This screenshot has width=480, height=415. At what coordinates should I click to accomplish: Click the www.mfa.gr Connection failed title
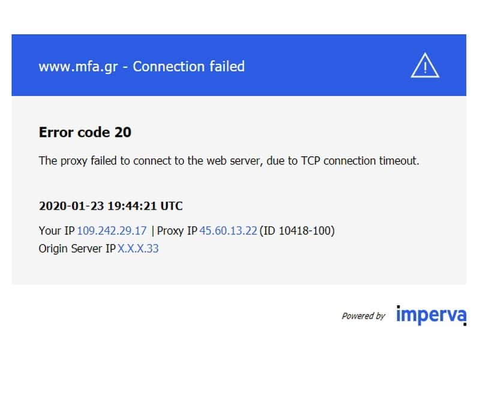(142, 67)
